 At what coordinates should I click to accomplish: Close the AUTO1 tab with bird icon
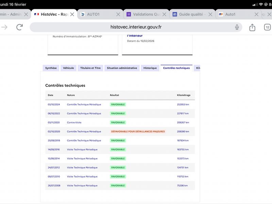[x=118, y=14]
